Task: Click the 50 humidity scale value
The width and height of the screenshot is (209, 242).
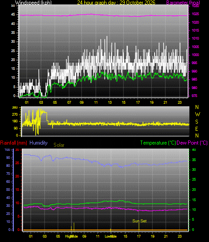Action: [x=8, y=190]
